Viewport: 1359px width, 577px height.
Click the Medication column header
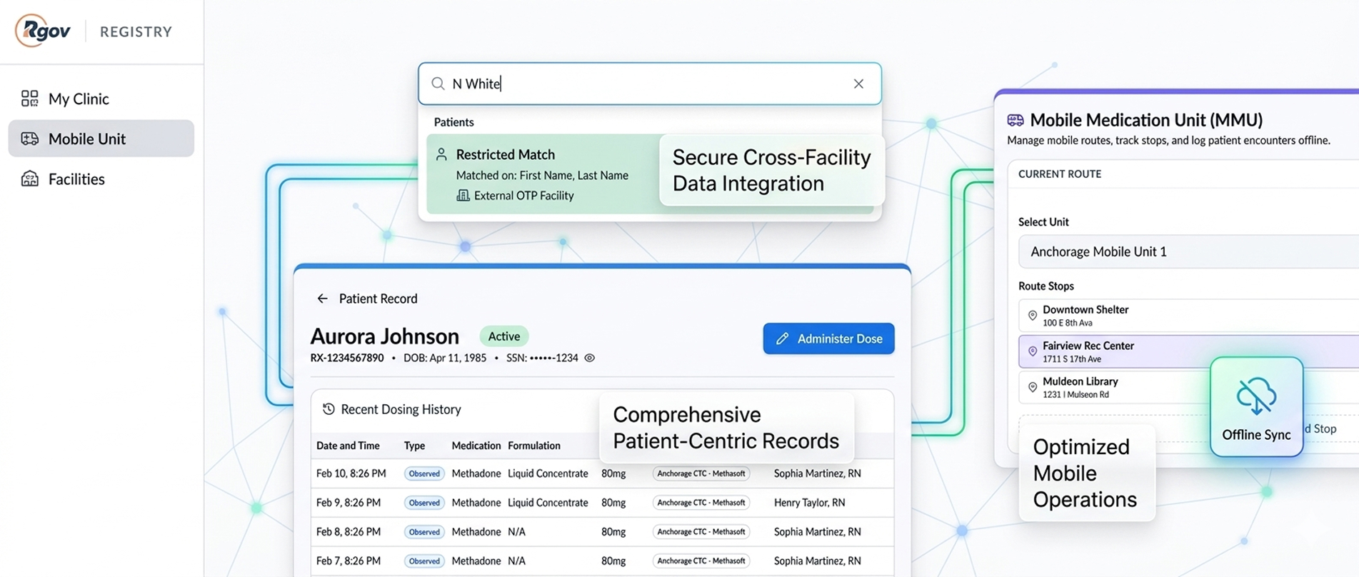[x=476, y=446]
